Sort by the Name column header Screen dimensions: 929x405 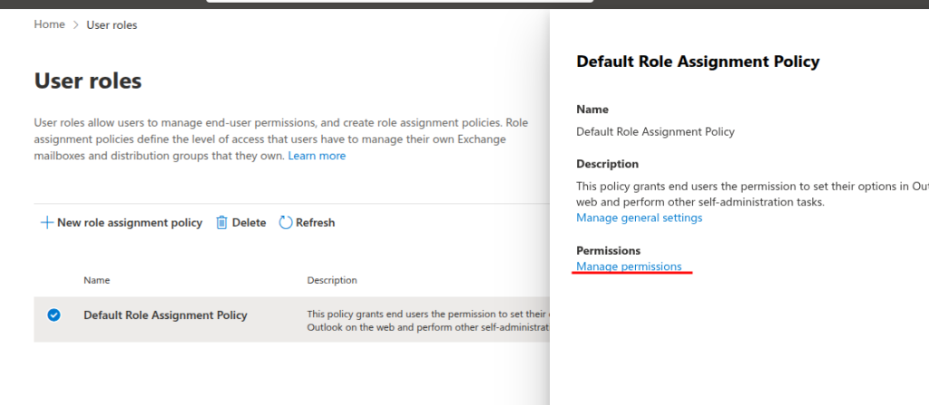tap(96, 280)
